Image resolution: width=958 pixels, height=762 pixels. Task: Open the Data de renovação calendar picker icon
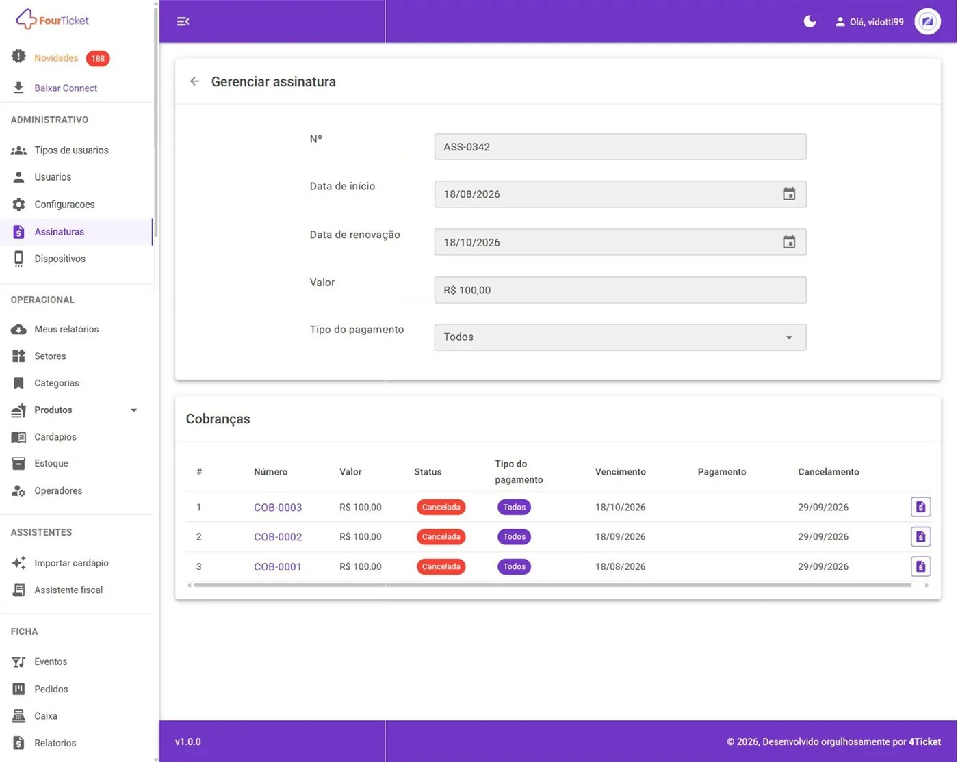tap(789, 242)
